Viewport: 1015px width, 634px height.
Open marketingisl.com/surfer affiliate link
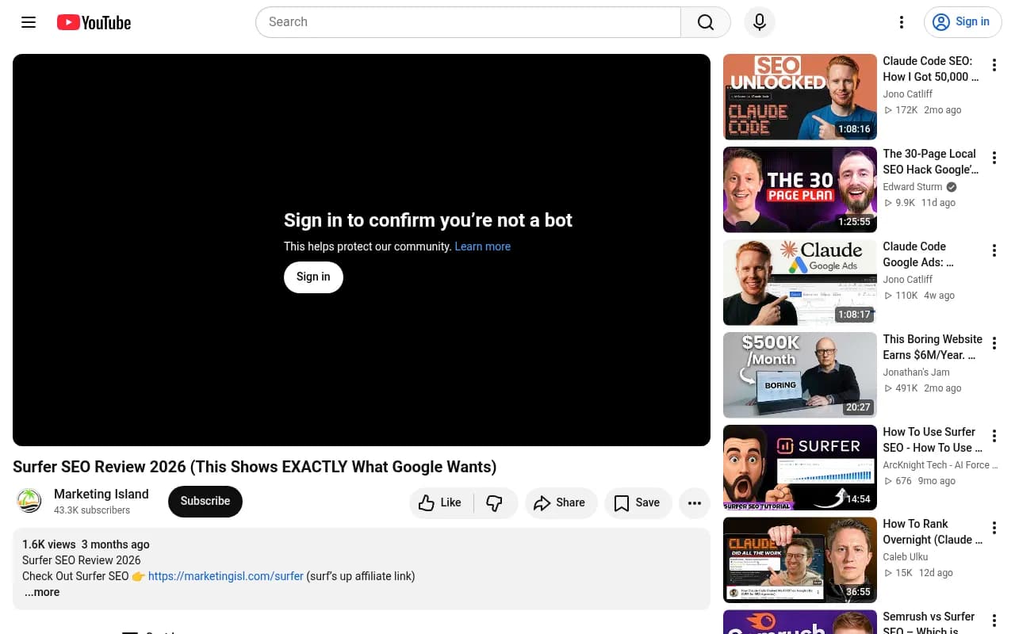[226, 576]
